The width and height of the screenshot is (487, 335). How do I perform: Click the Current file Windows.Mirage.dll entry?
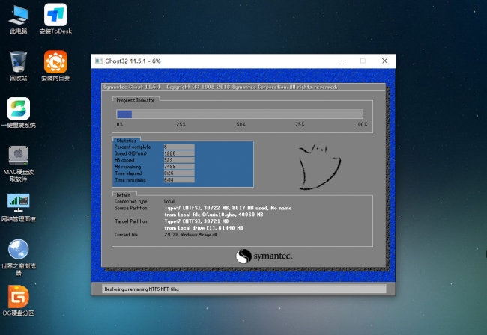190,235
